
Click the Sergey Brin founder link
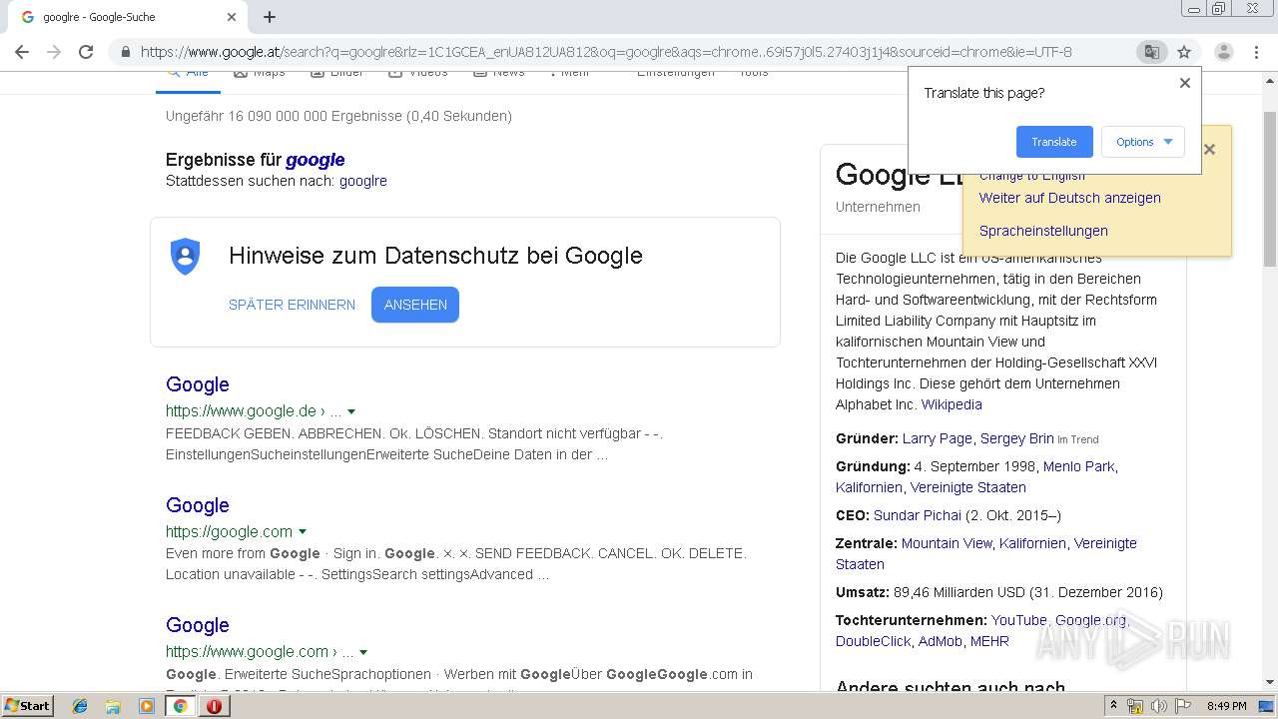[1017, 438]
